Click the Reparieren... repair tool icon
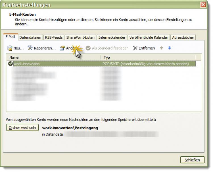Viewport: 213px width, 172px height. 30,48
